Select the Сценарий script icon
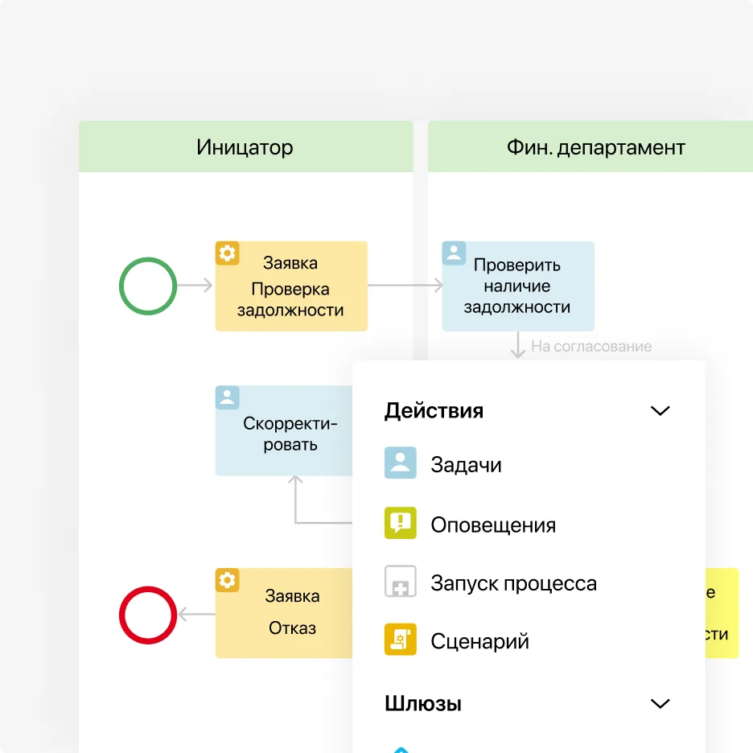This screenshot has width=753, height=753. click(400, 640)
